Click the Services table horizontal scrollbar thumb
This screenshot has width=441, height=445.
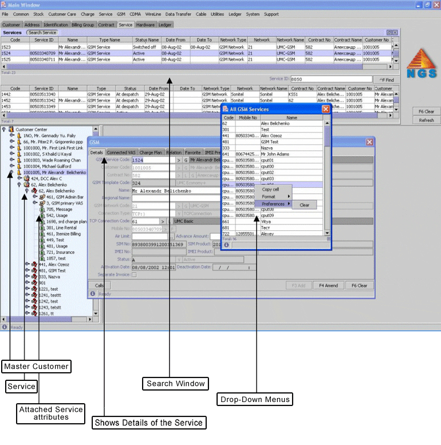pyautogui.click(x=184, y=66)
